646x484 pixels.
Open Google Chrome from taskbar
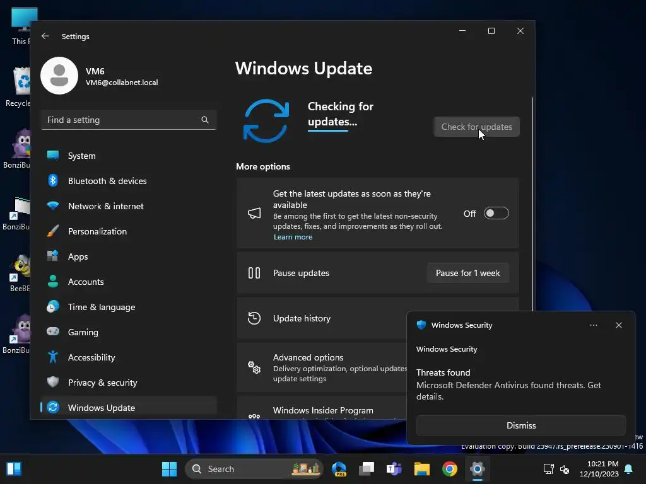449,469
